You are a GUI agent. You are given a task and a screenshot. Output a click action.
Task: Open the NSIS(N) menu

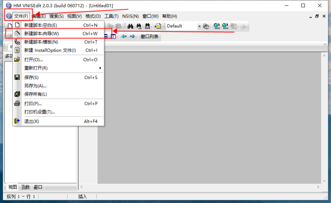[x=131, y=16]
